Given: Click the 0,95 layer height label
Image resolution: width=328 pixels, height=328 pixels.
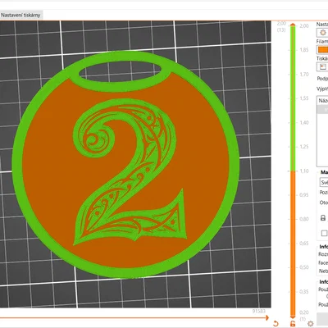Looking at the screenshot, I should [304, 195].
